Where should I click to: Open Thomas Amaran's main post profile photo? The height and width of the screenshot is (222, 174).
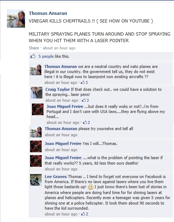[x=16, y=19]
